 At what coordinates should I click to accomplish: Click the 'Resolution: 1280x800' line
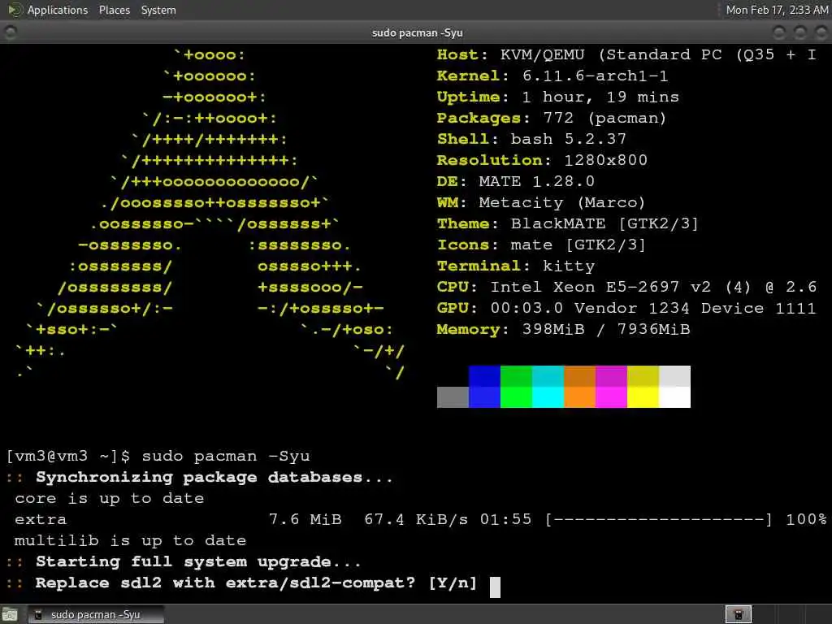point(542,160)
